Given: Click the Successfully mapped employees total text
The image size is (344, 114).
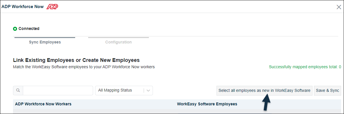Looking at the screenshot, I should [x=305, y=67].
